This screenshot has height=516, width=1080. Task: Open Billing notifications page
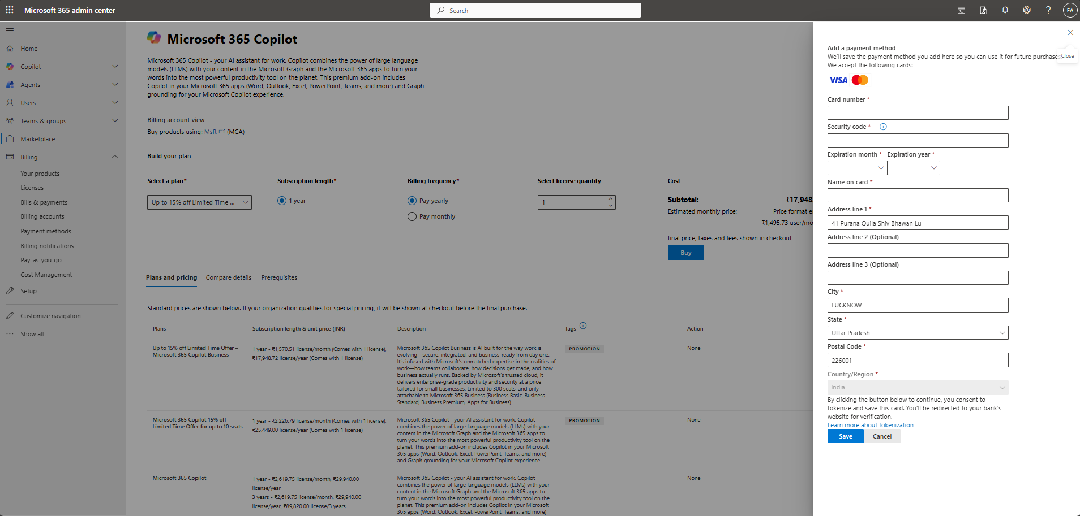(47, 246)
